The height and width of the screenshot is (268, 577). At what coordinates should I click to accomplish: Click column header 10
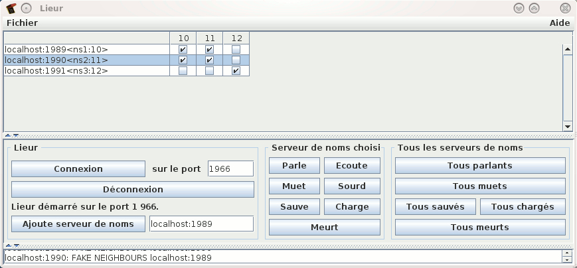pos(183,38)
